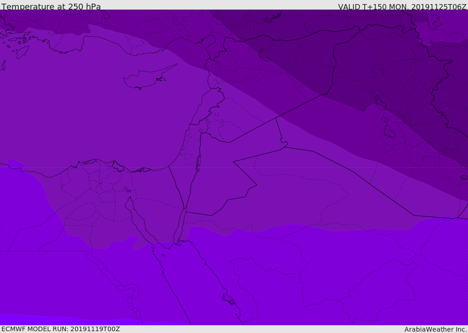Click the VALID T+150 timestamp text
This screenshot has height=333, width=468.
[402, 6]
